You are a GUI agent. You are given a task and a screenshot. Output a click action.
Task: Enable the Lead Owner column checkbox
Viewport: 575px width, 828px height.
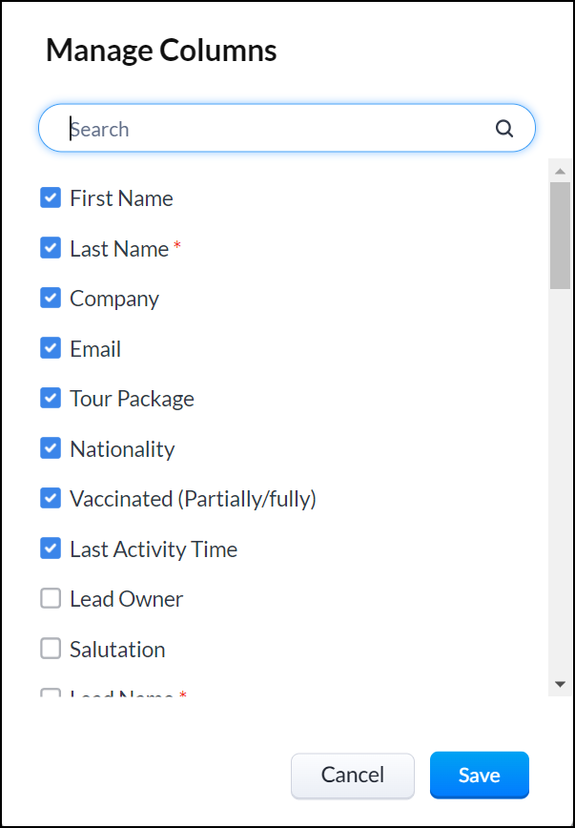(51, 599)
